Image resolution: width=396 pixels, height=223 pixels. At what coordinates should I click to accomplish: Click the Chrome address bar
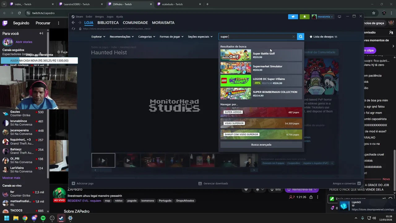click(198, 13)
